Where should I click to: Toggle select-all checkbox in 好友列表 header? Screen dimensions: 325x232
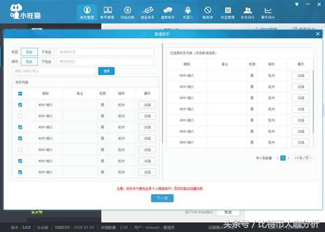(20, 94)
